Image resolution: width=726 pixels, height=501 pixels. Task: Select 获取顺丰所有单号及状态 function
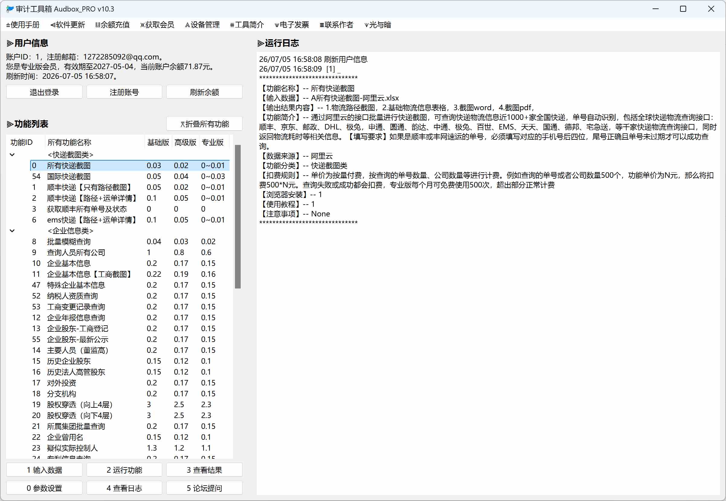point(130,209)
